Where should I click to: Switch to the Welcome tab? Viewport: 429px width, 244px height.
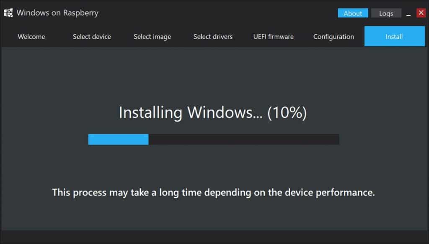pos(31,37)
